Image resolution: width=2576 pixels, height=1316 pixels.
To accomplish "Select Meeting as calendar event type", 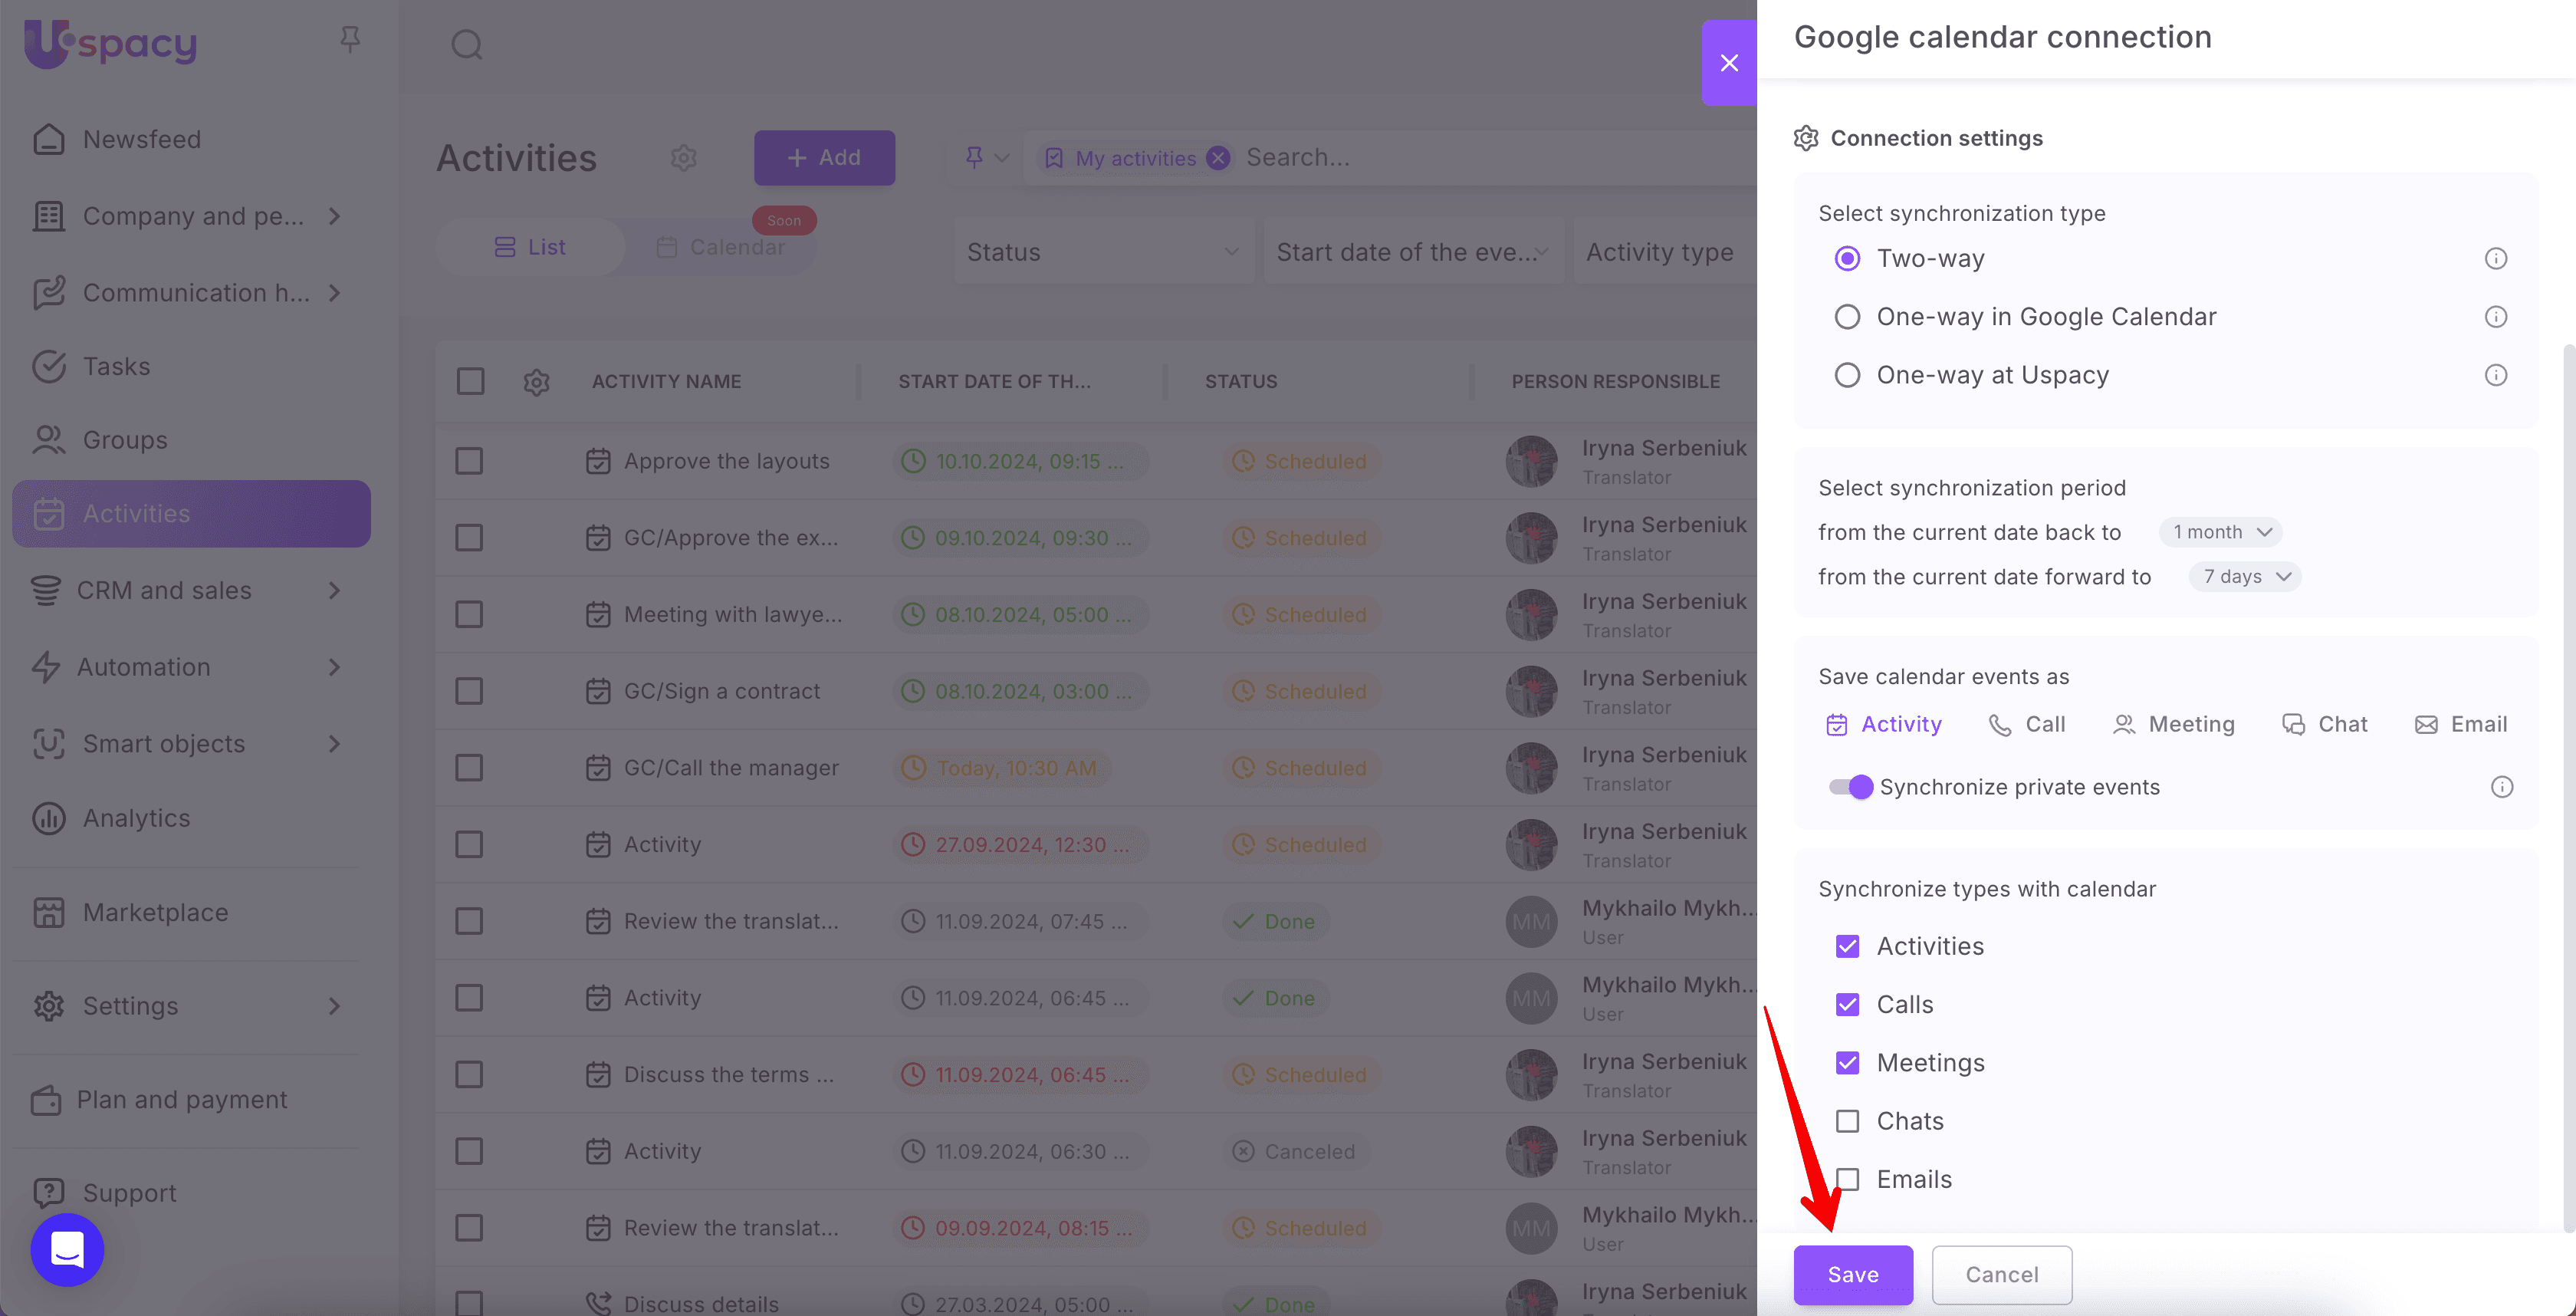I will [2173, 724].
